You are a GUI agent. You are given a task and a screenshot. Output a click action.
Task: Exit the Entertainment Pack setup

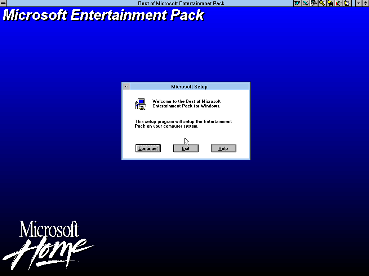(186, 148)
